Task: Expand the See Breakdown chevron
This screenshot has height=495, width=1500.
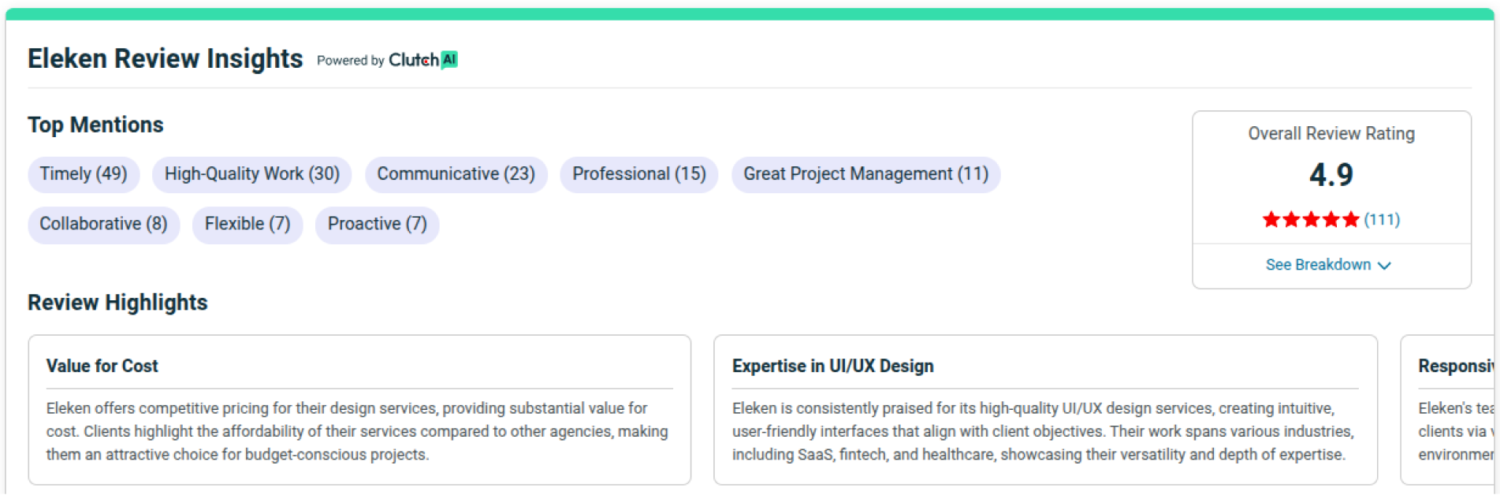Action: point(1385,266)
